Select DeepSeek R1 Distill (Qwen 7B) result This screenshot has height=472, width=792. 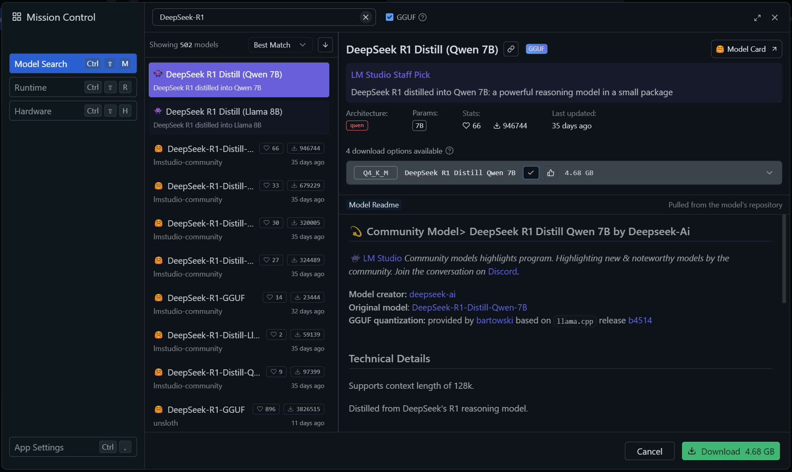[x=239, y=80]
